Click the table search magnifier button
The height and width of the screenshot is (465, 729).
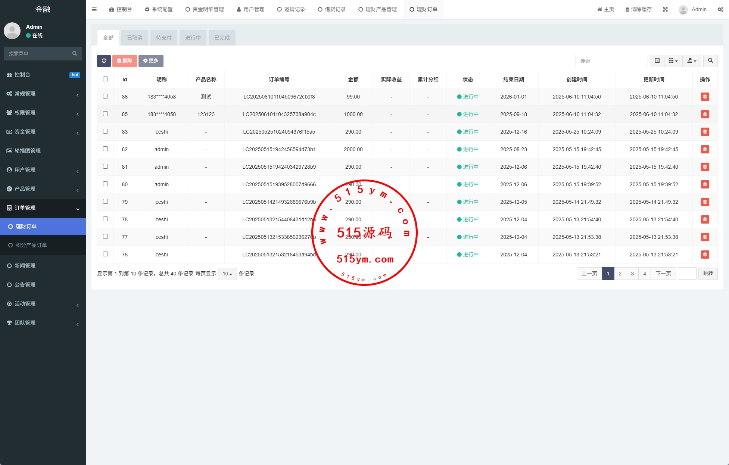(710, 61)
